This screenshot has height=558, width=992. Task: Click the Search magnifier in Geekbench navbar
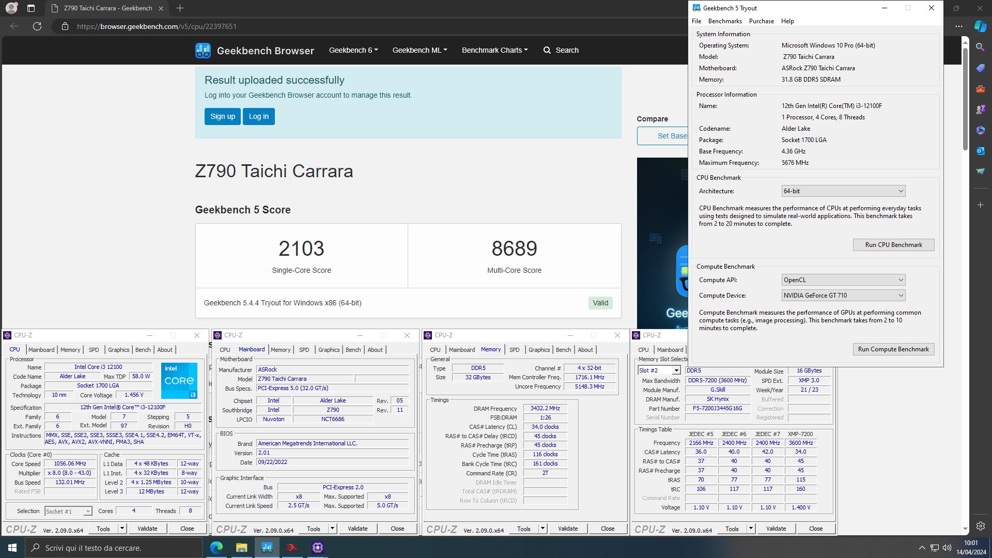(x=547, y=50)
